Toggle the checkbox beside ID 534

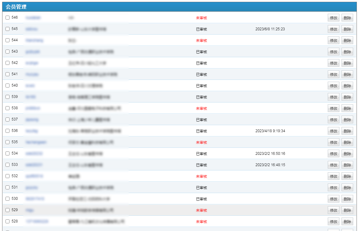[x=8, y=154]
